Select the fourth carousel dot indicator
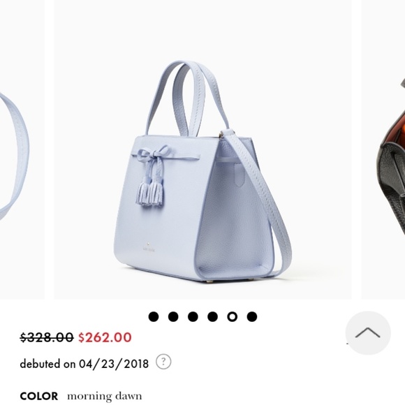Viewport: 405px width, 405px height. (212, 316)
